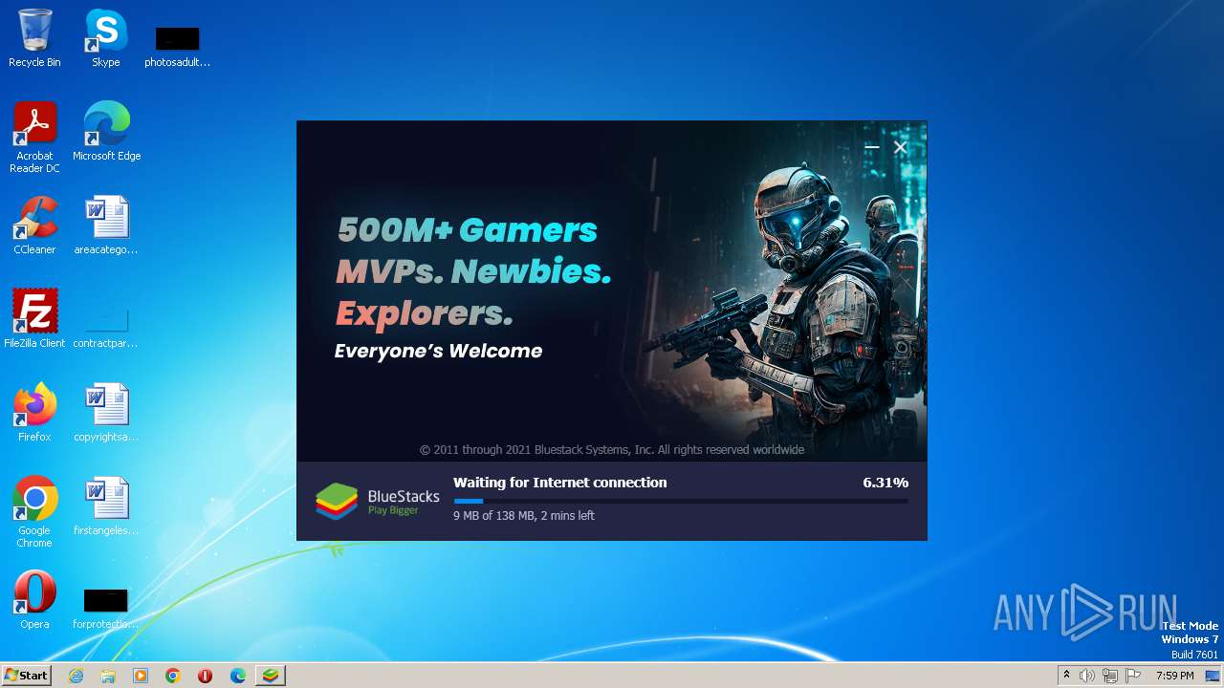This screenshot has height=688, width=1224.
Task: Launch FileZilla Client shortcut
Action: (x=34, y=319)
